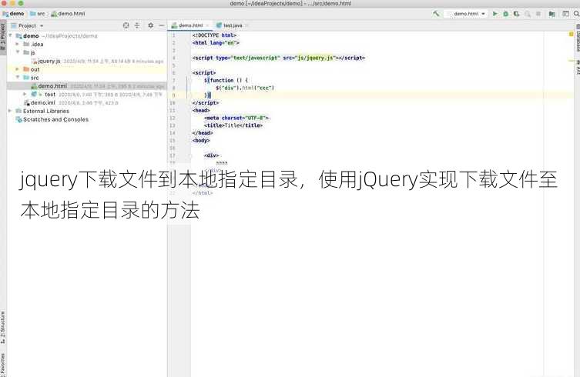This screenshot has height=377, width=580.
Task: Open Project panel settings gear
Action: [x=150, y=25]
